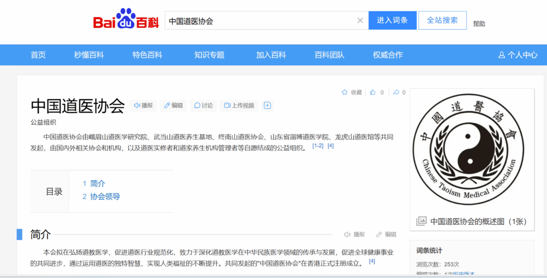Viewport: 547px width, 278px height.
Task: Open 权威合作 navigation item
Action: 388,55
